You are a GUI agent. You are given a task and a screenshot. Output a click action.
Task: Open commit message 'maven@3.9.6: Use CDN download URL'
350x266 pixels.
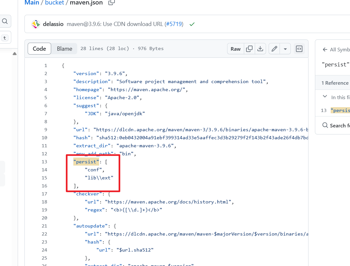115,24
